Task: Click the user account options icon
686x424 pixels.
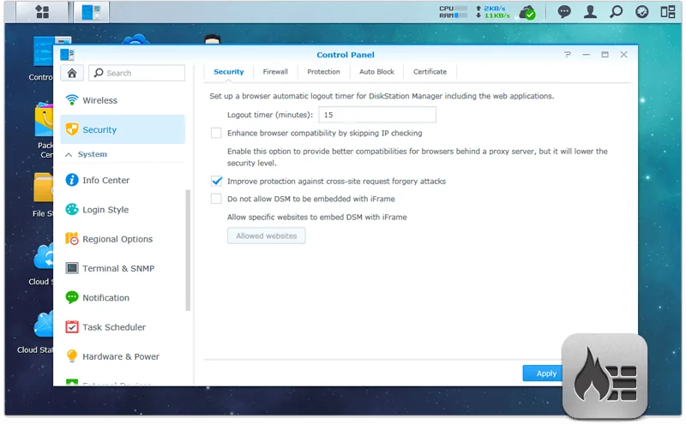Action: pos(590,12)
